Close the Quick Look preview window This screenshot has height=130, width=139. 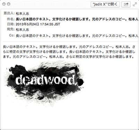click(x=4, y=4)
